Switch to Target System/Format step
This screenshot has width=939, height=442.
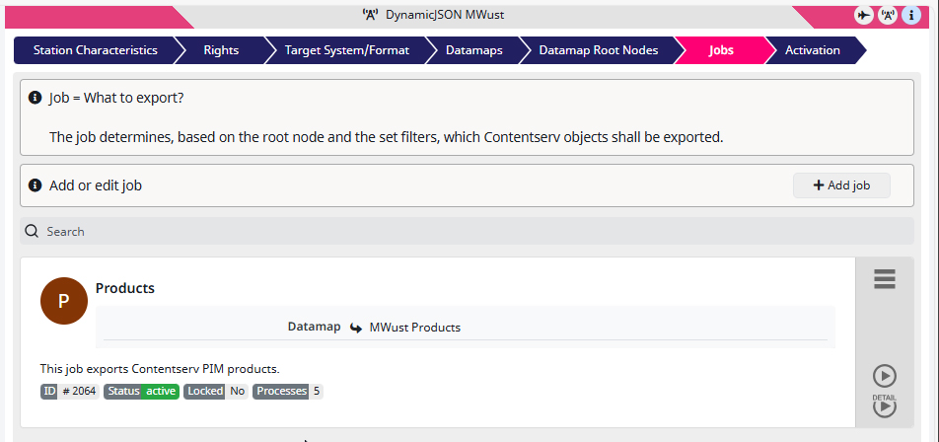click(x=347, y=50)
